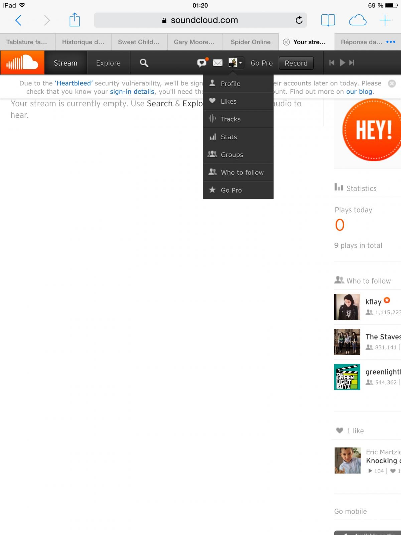Open the '1 like' sidebar heading
The image size is (401, 535).
point(350,431)
